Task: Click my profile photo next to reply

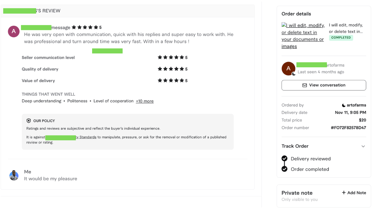Action: [x=14, y=175]
